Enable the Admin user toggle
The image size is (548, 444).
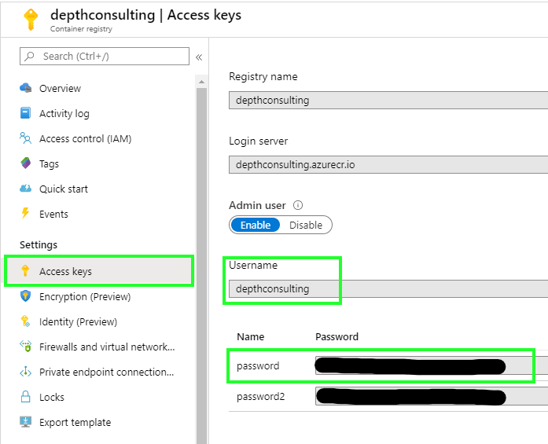255,225
